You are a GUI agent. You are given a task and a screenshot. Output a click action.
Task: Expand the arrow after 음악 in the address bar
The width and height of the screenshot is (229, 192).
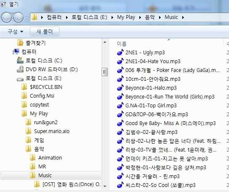point(160,18)
